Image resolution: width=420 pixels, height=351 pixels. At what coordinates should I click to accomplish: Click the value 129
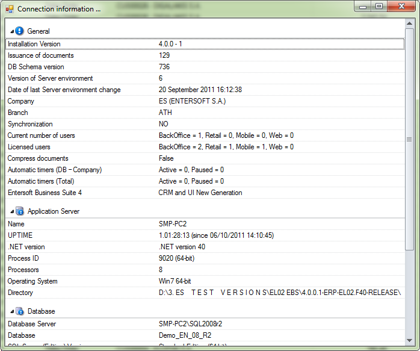point(164,55)
